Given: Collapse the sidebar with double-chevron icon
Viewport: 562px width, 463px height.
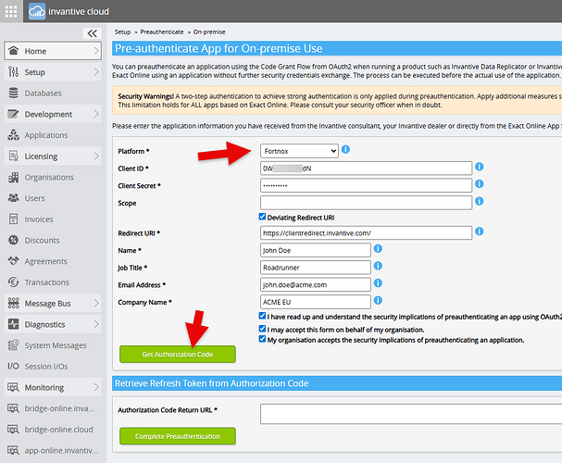Looking at the screenshot, I should tap(92, 33).
